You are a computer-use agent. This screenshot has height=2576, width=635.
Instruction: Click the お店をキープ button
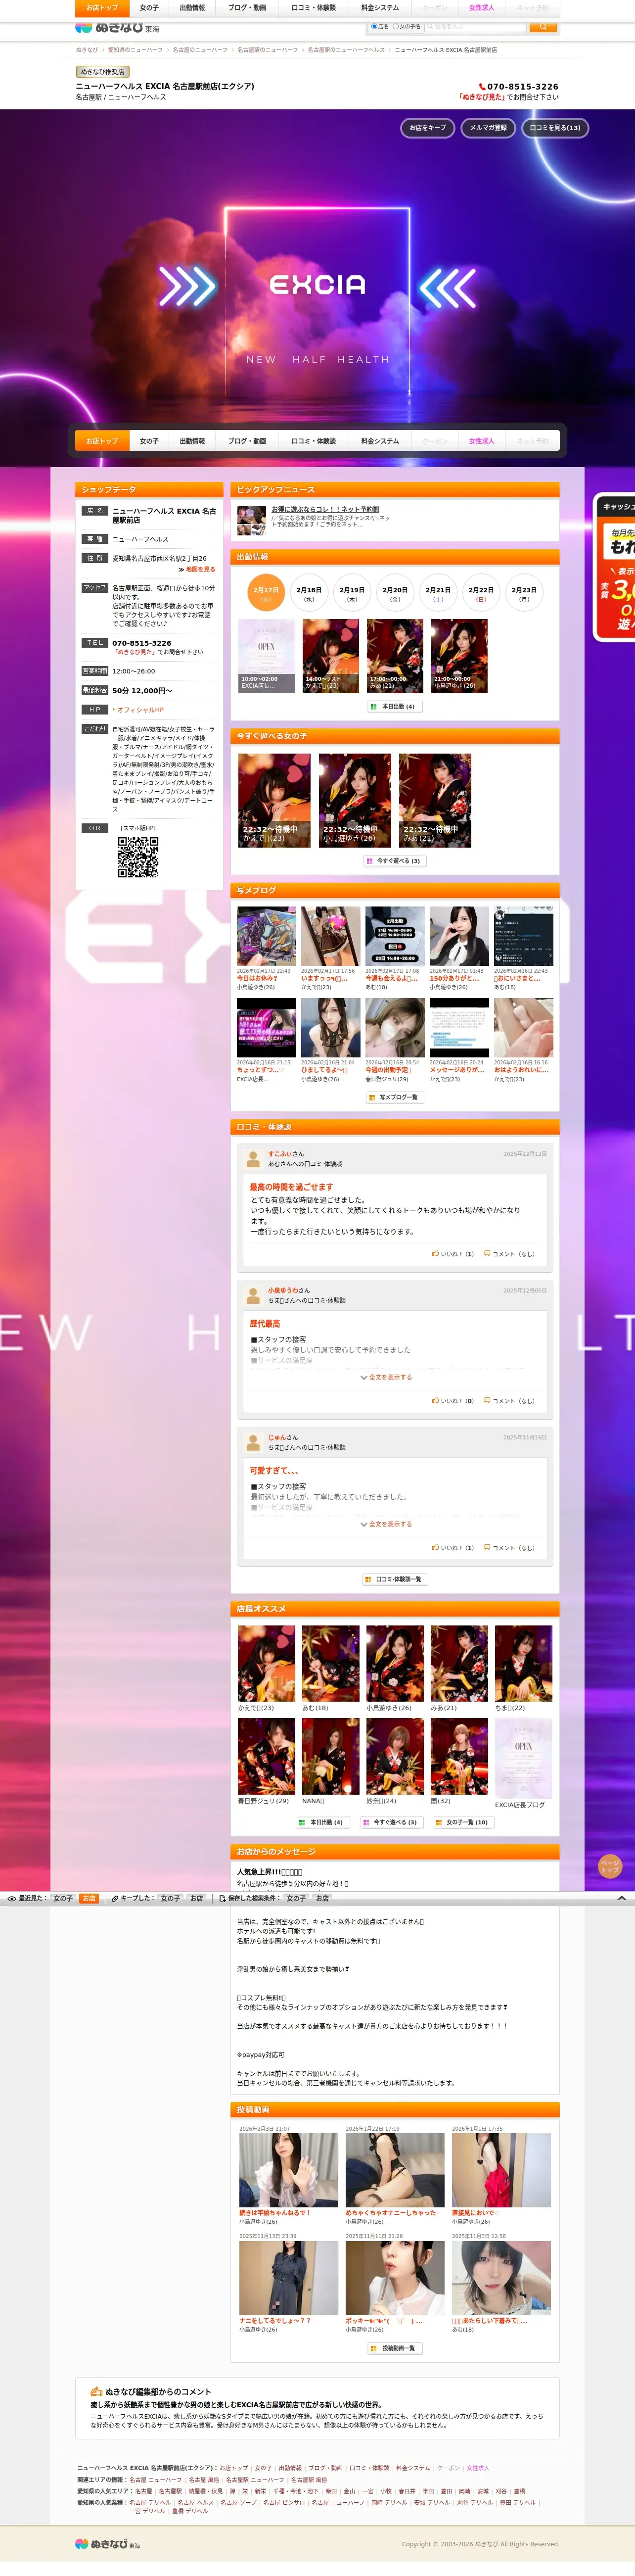428,128
